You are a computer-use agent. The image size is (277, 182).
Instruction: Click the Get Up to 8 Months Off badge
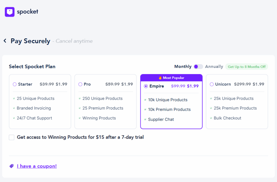point(246,67)
